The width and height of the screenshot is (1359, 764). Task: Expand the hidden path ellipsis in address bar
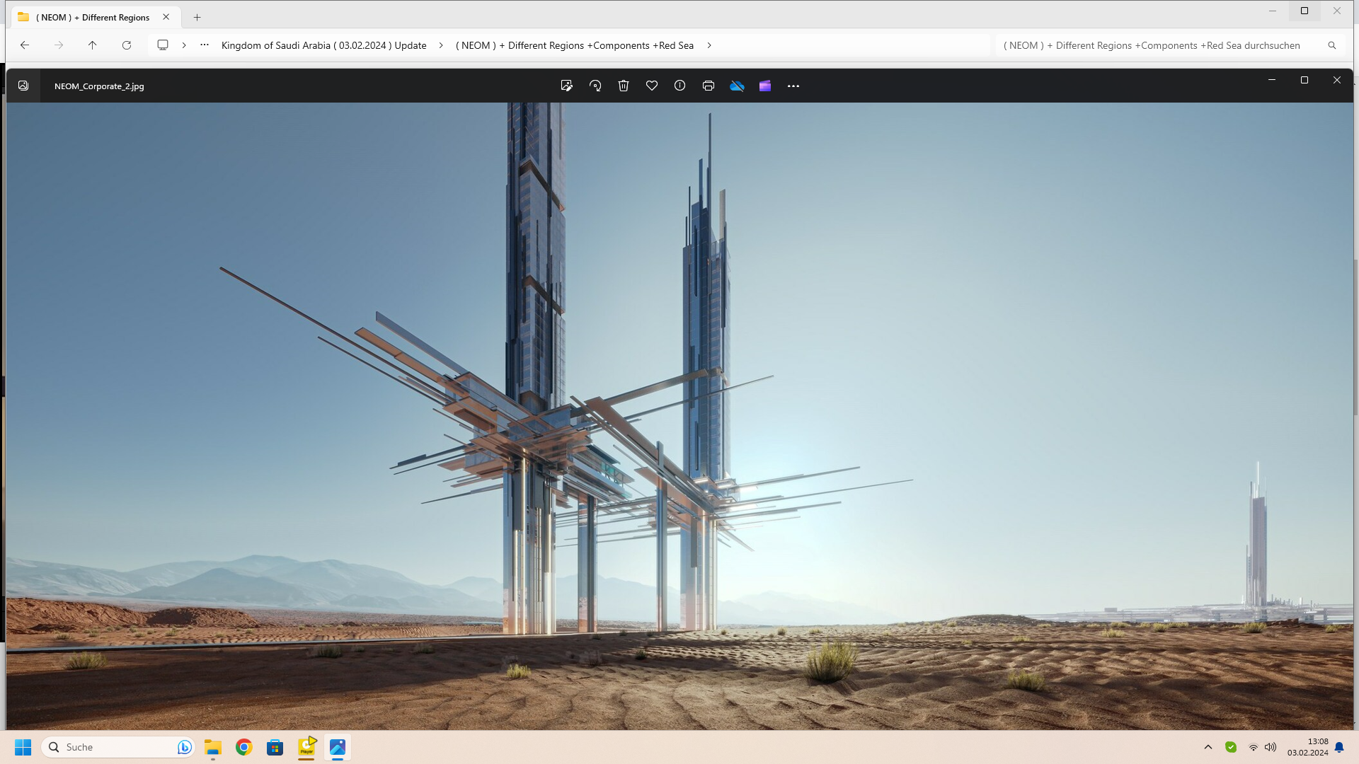205,45
